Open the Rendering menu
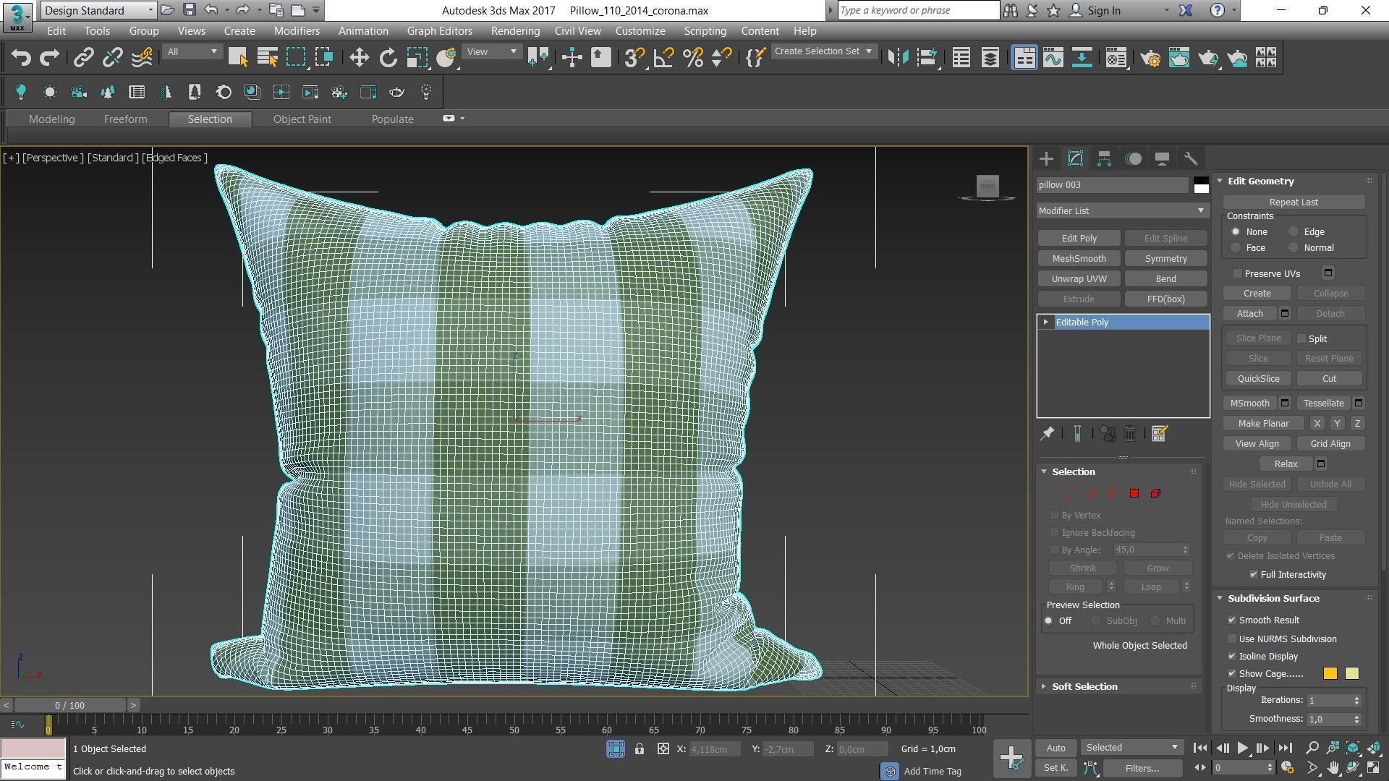 click(515, 31)
